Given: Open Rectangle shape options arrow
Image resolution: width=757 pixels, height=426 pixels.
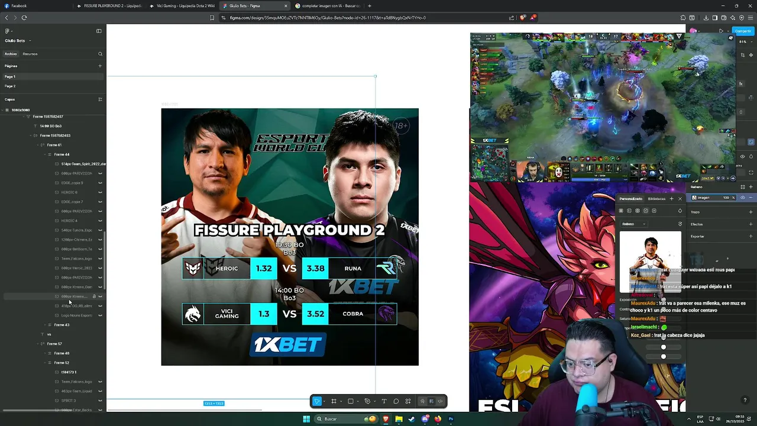Looking at the screenshot, I should [357, 402].
